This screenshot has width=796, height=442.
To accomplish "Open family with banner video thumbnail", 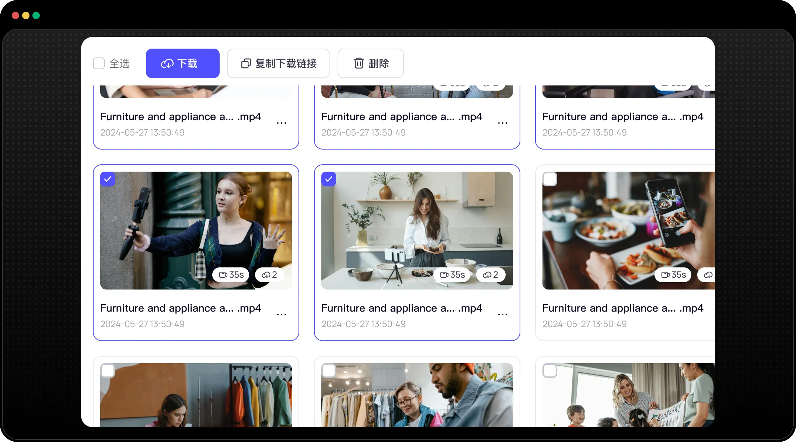I will click(629, 395).
